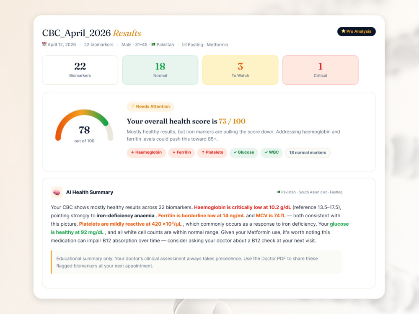
Task: Click the 'Fasting · Metformin' metadata text
Action: pos(208,45)
